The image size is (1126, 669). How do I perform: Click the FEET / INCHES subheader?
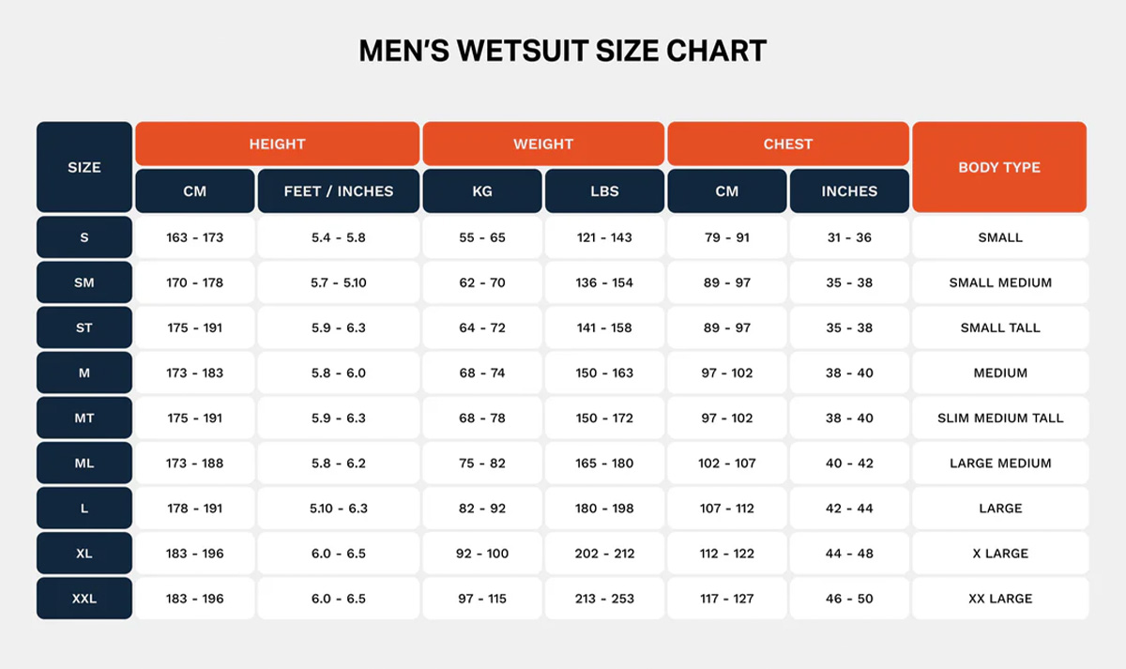[x=339, y=191]
